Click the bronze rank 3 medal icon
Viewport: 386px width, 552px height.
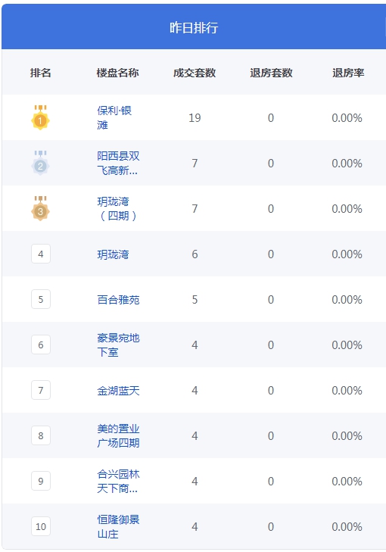coord(40,208)
